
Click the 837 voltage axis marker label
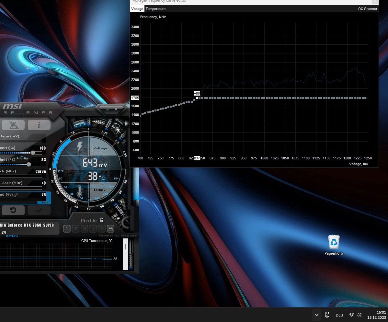[x=197, y=158]
